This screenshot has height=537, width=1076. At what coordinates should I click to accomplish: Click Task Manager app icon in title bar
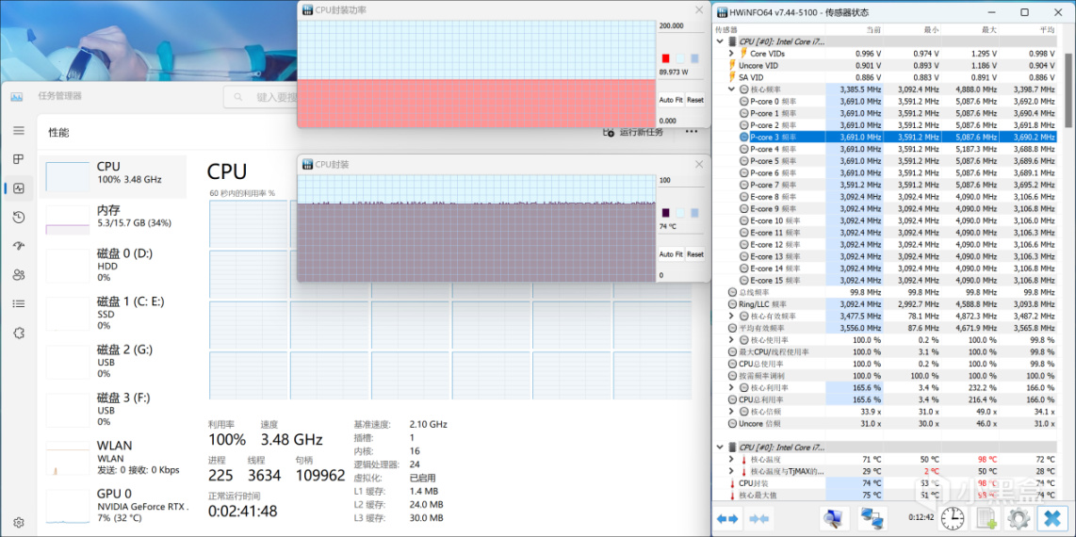pos(16,96)
